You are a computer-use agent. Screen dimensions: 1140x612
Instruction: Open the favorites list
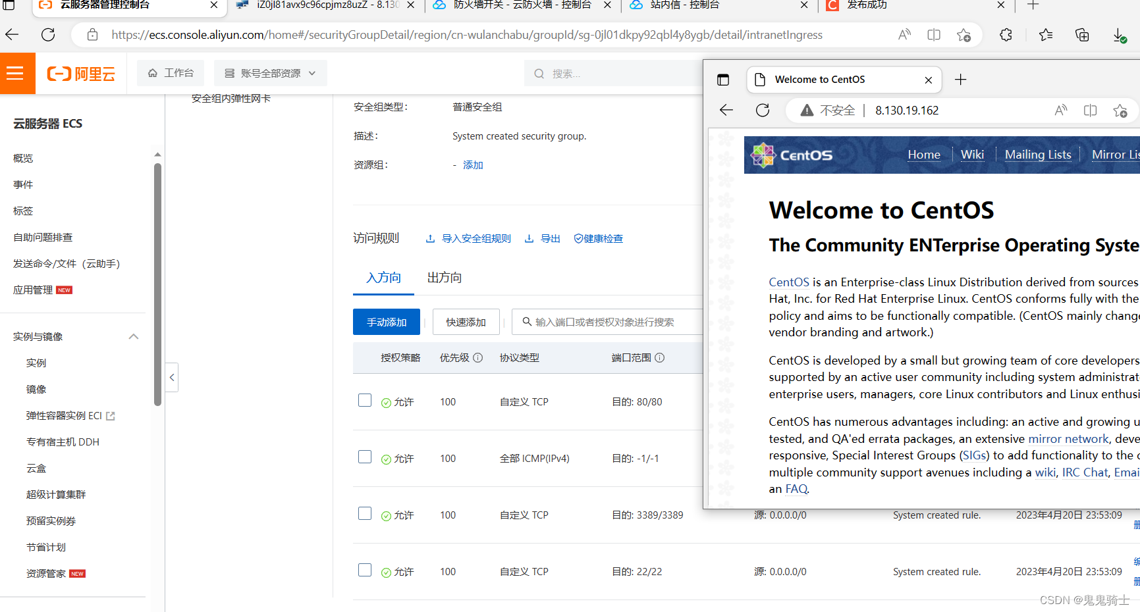(x=1046, y=35)
